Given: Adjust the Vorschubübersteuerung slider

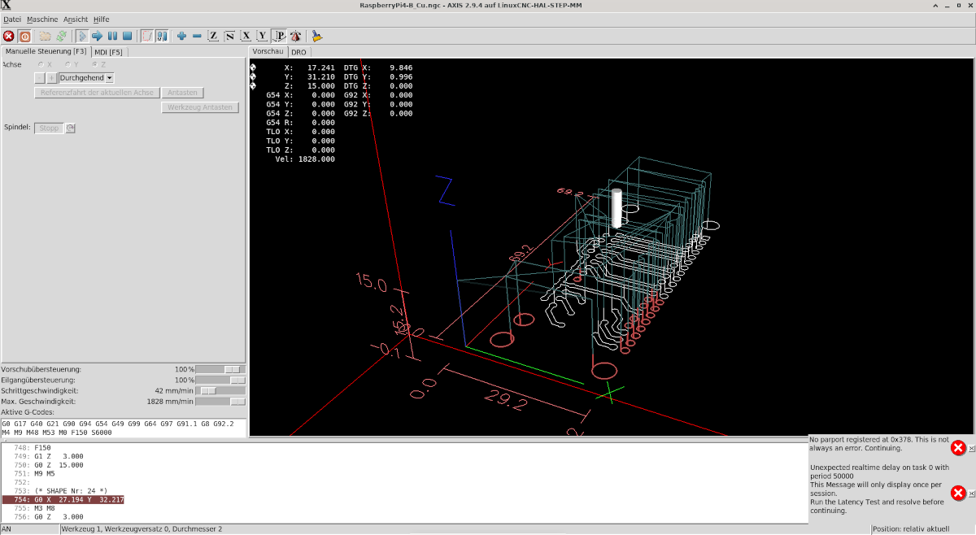Looking at the screenshot, I should click(x=221, y=369).
